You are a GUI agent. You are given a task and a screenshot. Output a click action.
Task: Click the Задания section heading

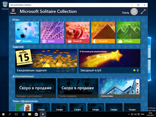point(18,47)
